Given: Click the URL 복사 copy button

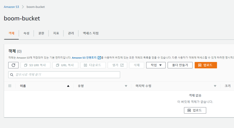Looking at the screenshot, I should point(65,65).
